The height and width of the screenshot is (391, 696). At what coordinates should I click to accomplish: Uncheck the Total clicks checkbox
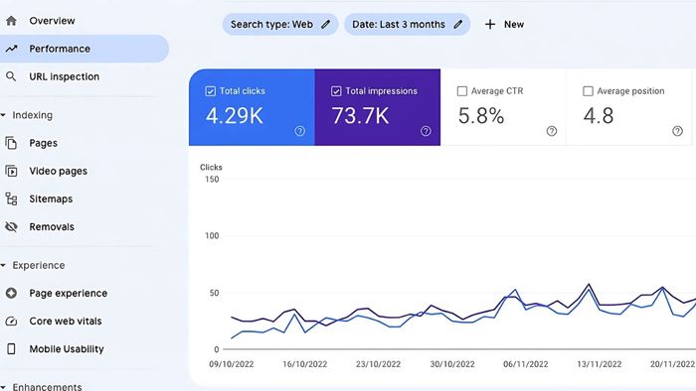(211, 91)
